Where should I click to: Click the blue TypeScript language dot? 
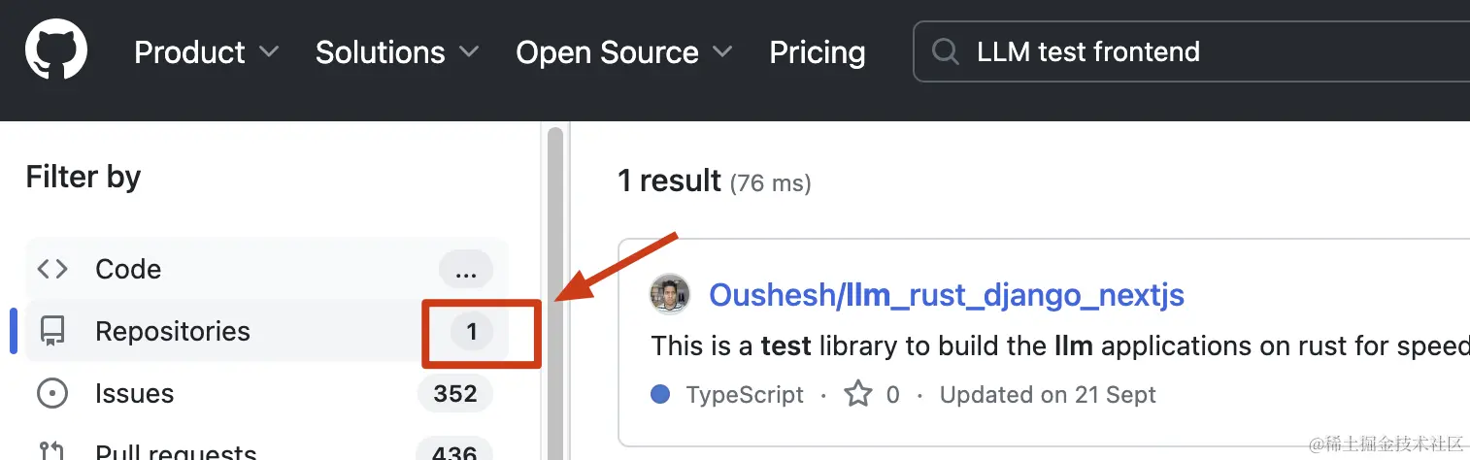tap(661, 395)
